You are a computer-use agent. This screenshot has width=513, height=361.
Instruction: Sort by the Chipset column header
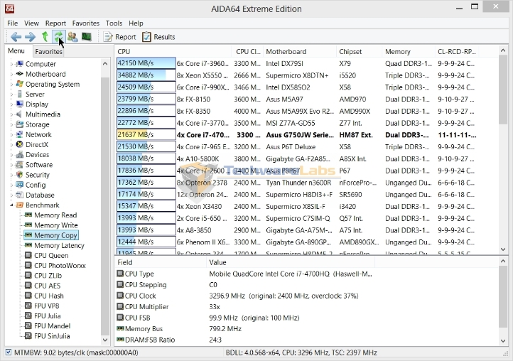click(x=359, y=52)
